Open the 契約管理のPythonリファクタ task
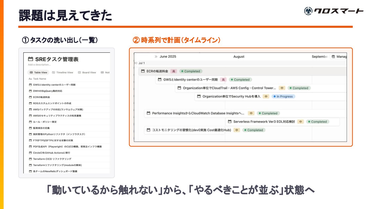371x209 pixels. pos(59,134)
